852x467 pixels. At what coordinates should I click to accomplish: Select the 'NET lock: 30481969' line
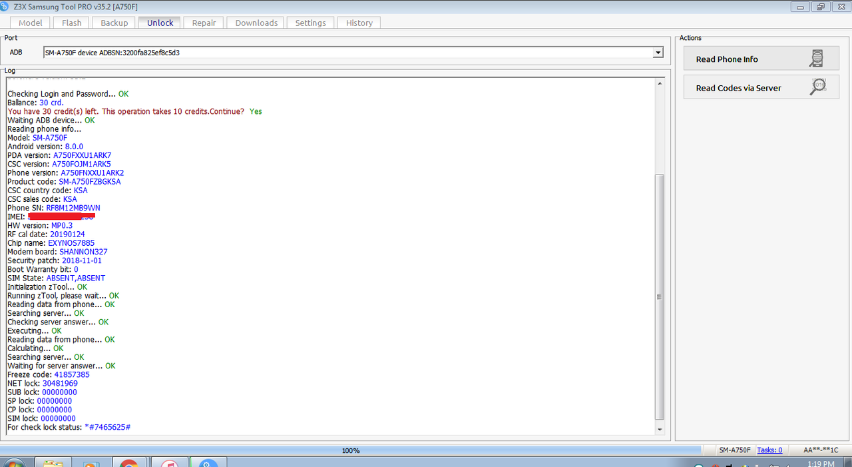click(x=43, y=383)
